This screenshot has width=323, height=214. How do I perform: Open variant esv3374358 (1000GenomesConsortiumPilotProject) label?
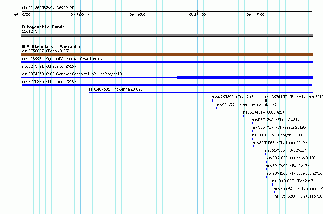(72, 74)
